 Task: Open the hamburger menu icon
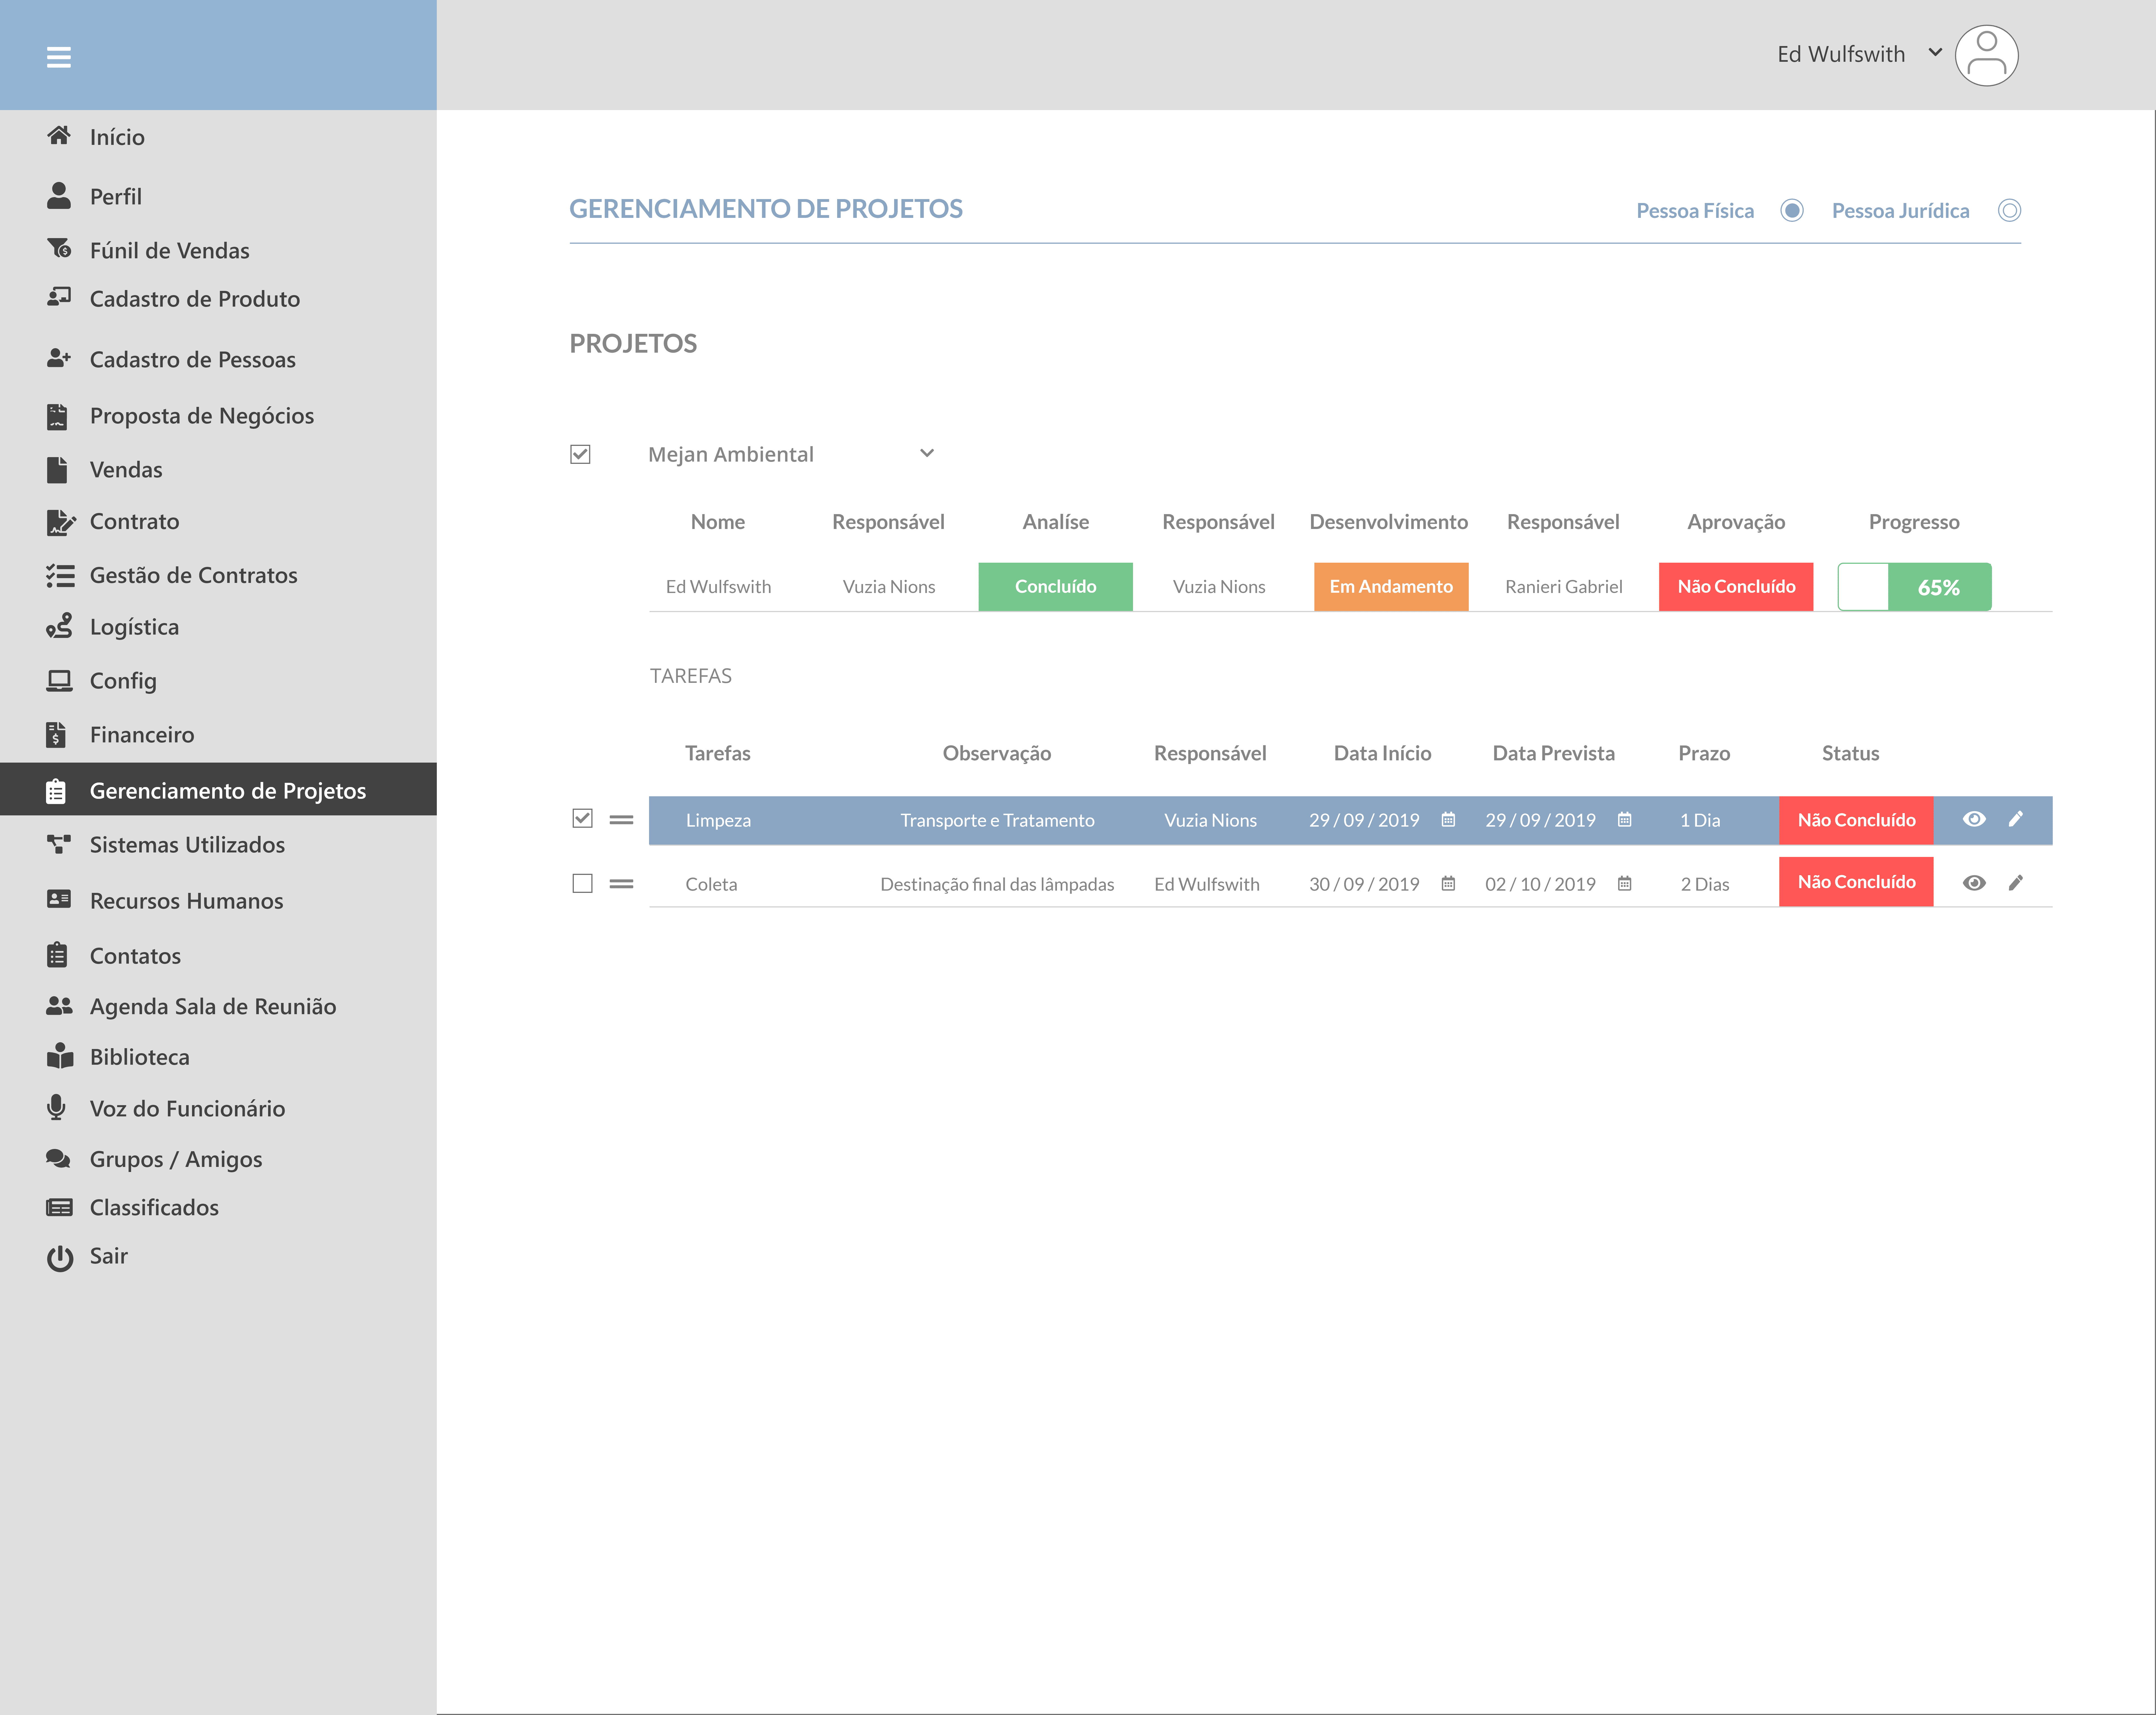(x=59, y=57)
